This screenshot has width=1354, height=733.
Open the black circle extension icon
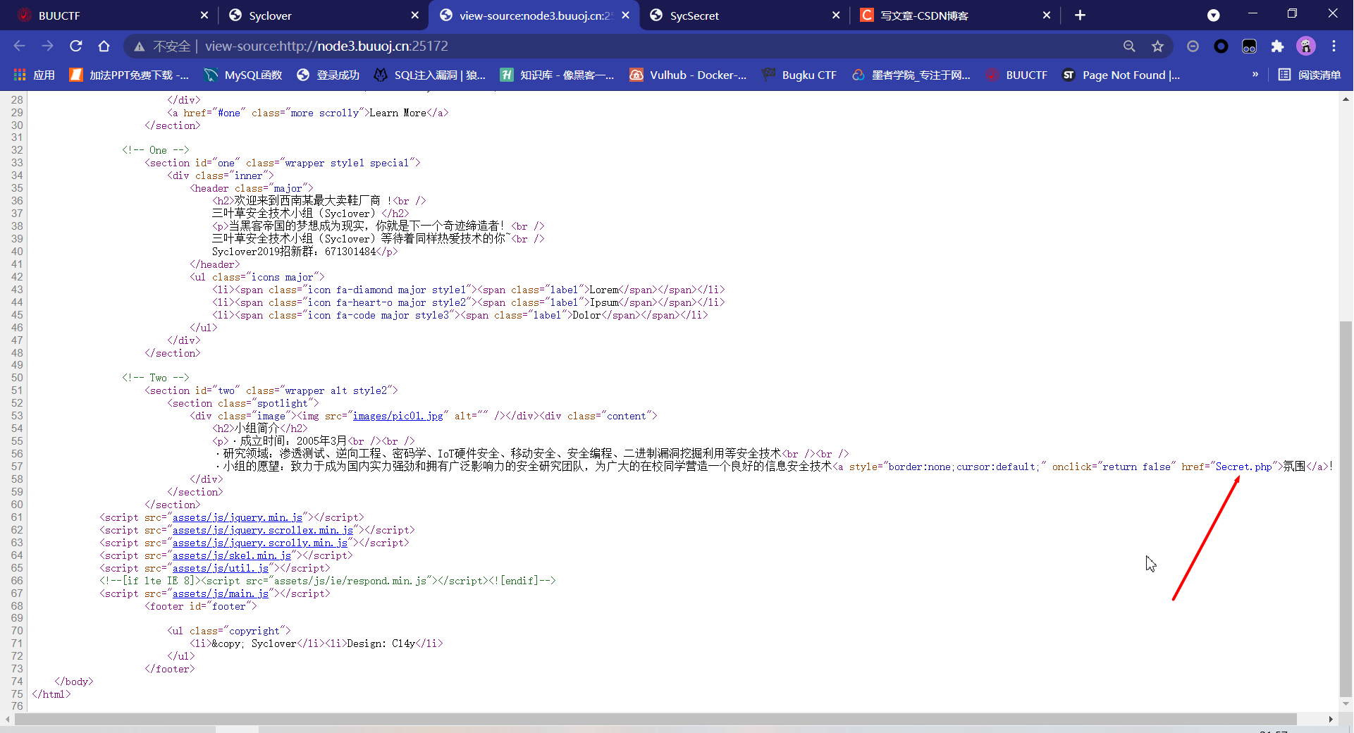tap(1221, 47)
